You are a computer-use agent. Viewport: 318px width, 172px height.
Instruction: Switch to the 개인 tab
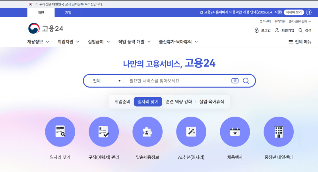tap(41, 13)
